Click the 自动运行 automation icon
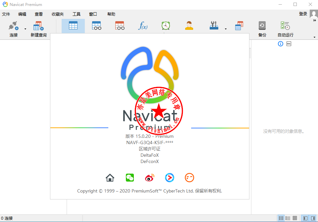 pos(285,26)
